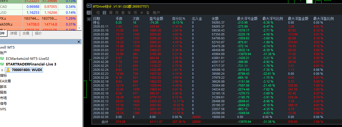The height and width of the screenshot is (127, 342).
Task: Click total profit value 41111.07
Action: pyautogui.click(x=156, y=122)
